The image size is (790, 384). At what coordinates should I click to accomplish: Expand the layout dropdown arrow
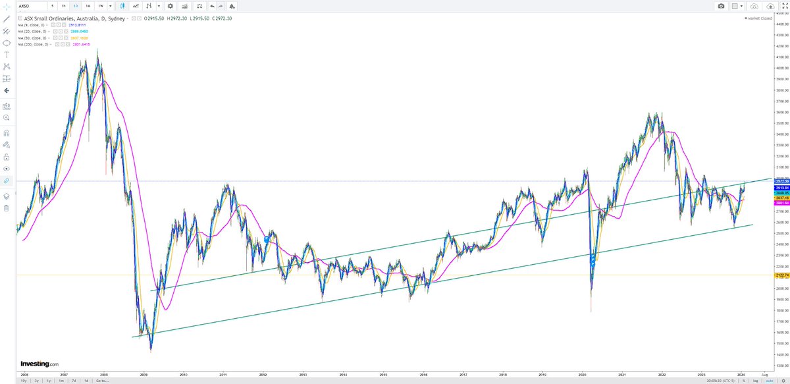pos(741,6)
